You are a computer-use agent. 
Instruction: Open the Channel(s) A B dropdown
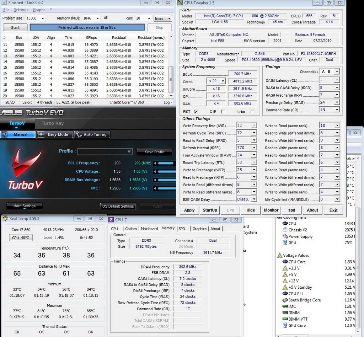coord(337,71)
